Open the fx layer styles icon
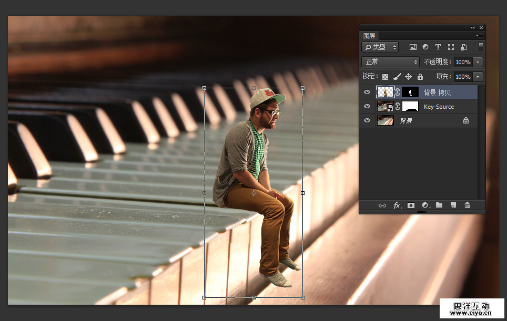507x321 pixels. (x=397, y=205)
